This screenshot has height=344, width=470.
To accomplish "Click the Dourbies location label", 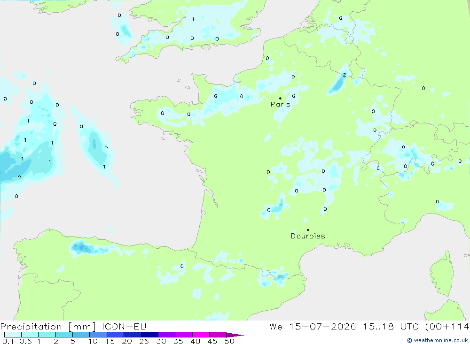I will coord(308,236).
